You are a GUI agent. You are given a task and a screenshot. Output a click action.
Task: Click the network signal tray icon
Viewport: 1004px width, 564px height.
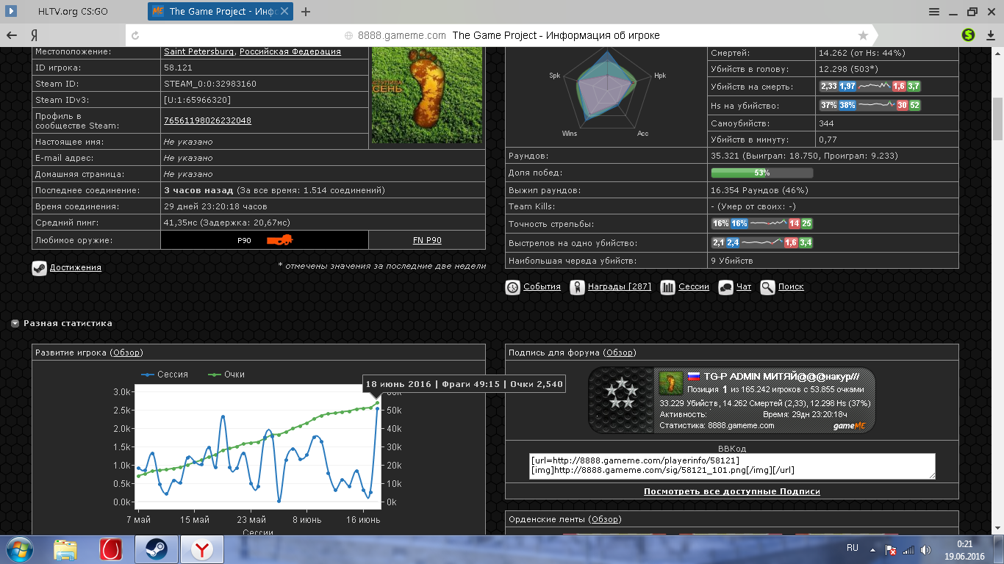click(x=908, y=549)
